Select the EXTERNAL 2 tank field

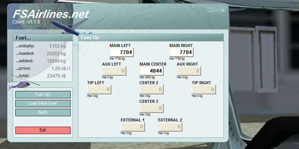(170, 127)
